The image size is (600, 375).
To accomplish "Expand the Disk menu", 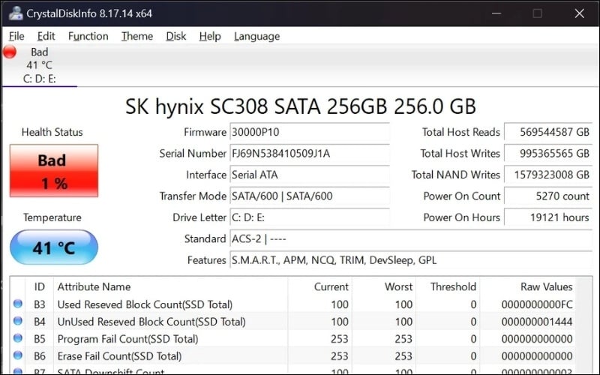I will pyautogui.click(x=176, y=36).
